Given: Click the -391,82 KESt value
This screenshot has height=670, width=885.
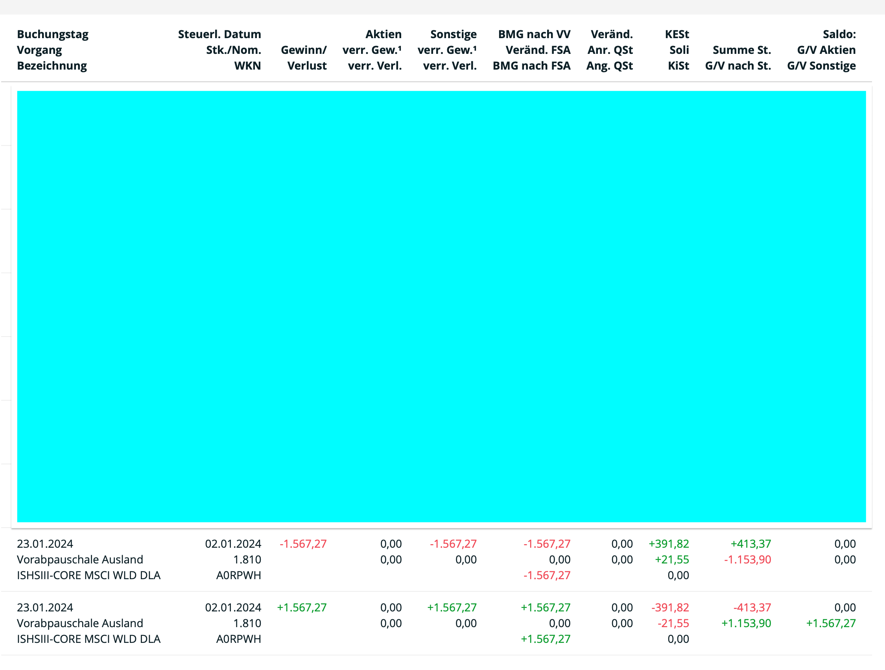Looking at the screenshot, I should (670, 607).
